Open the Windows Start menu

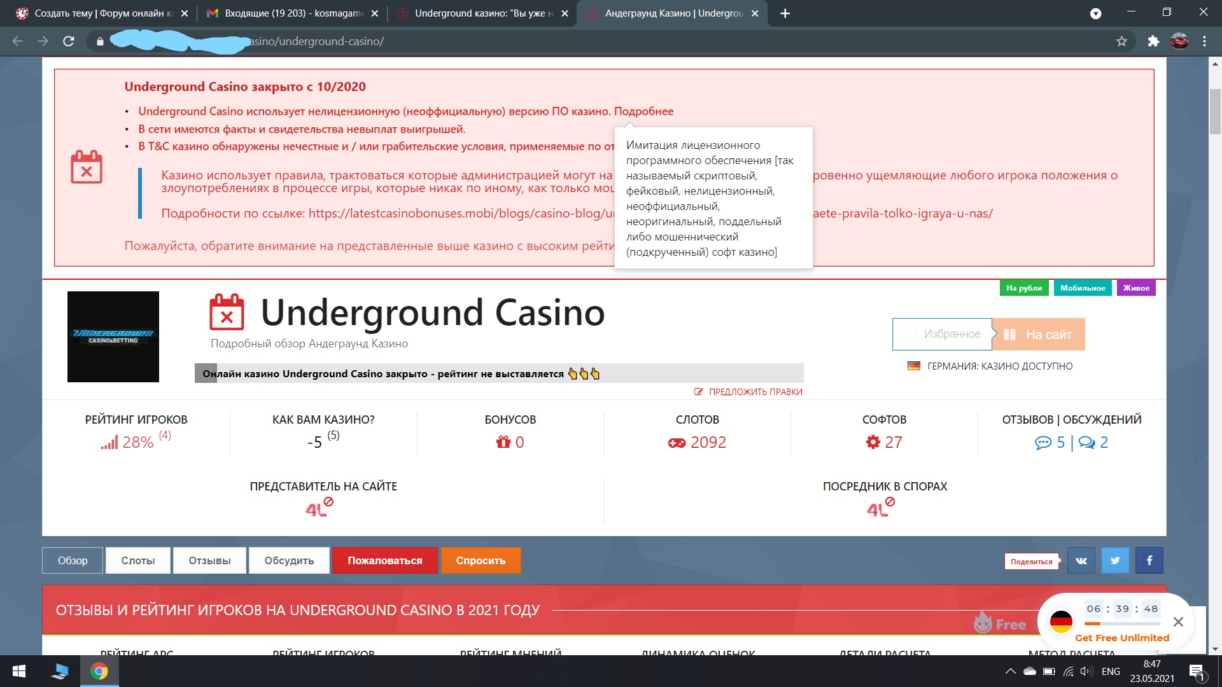click(19, 671)
